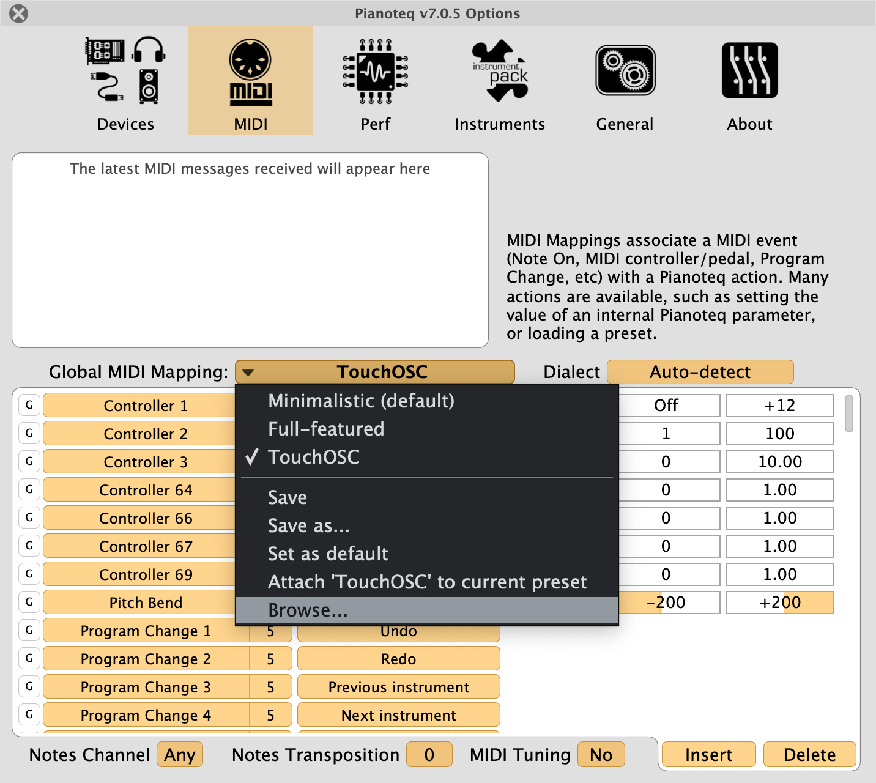The width and height of the screenshot is (876, 783).
Task: Collapse the TouchOSC Global MIDI Mapping dropdown
Action: pyautogui.click(x=374, y=372)
